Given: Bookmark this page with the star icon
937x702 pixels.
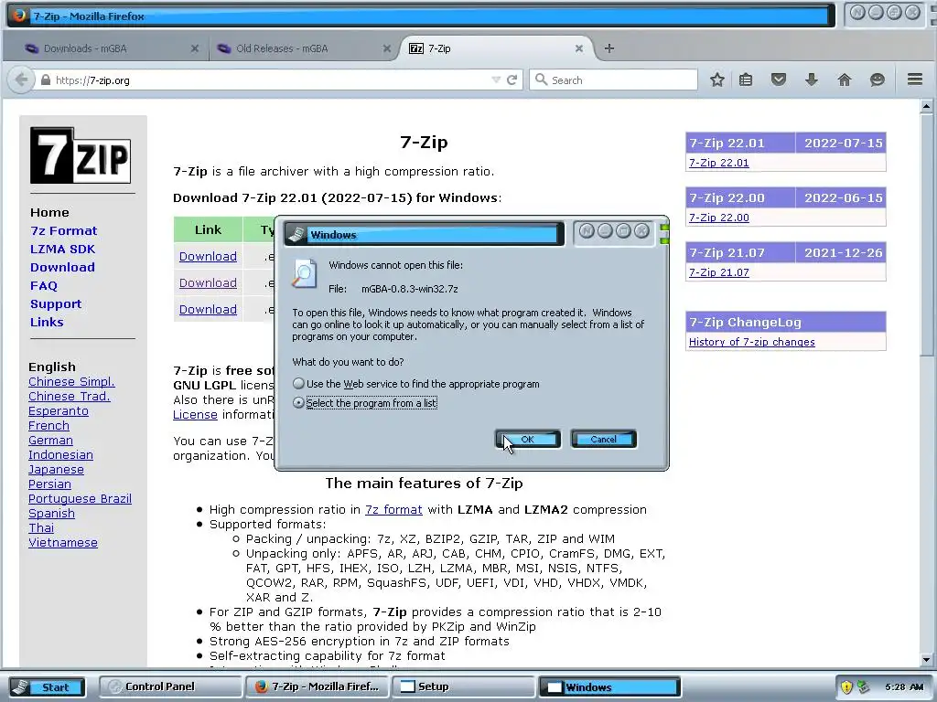Looking at the screenshot, I should click(x=717, y=80).
